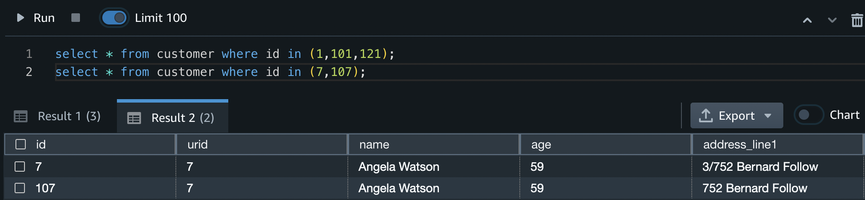Viewport: 865px width, 200px height.
Task: Click the table icon beside Result 1
Action: (21, 116)
